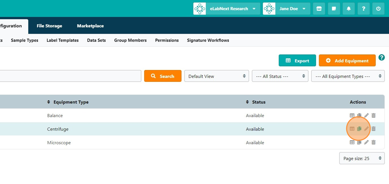Screen dimensions: 389x184
Task: Open the table view icon for Microscope
Action: point(352,142)
